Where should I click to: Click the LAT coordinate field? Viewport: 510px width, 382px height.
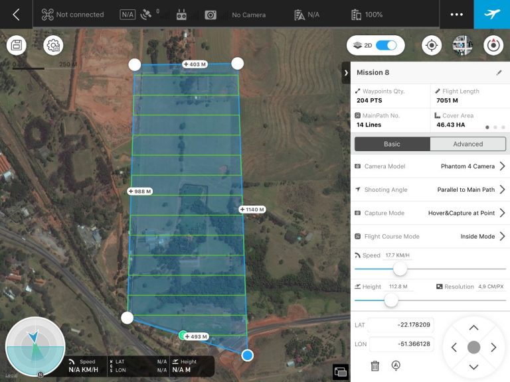401,325
